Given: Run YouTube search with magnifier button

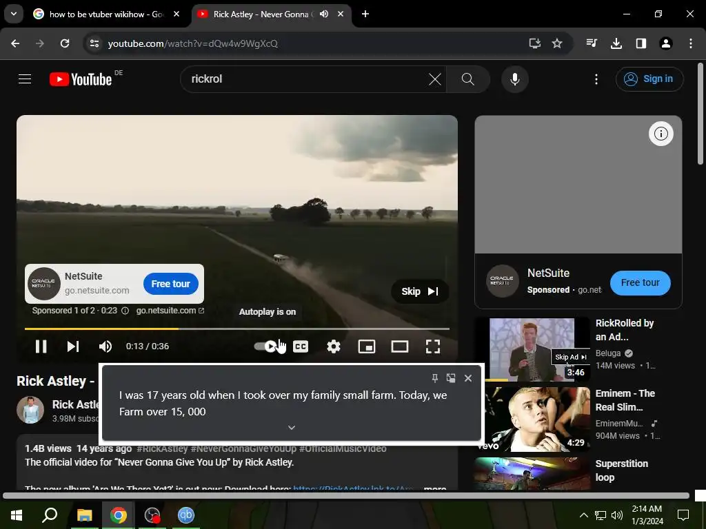Looking at the screenshot, I should (x=468, y=79).
